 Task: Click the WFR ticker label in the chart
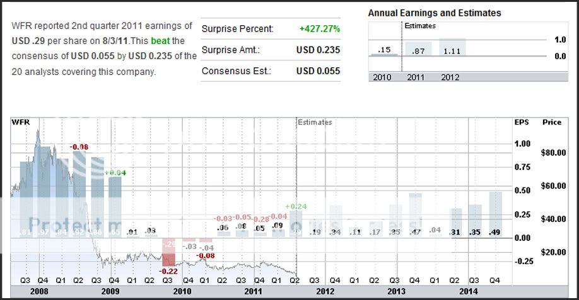coord(21,122)
